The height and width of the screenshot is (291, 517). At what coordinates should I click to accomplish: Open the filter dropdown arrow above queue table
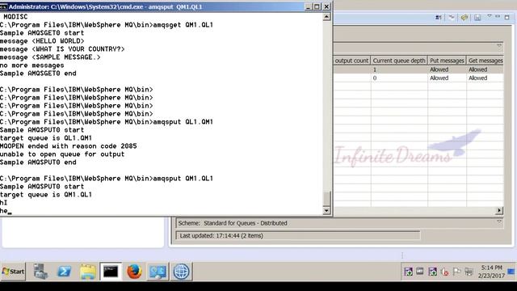pos(499,46)
